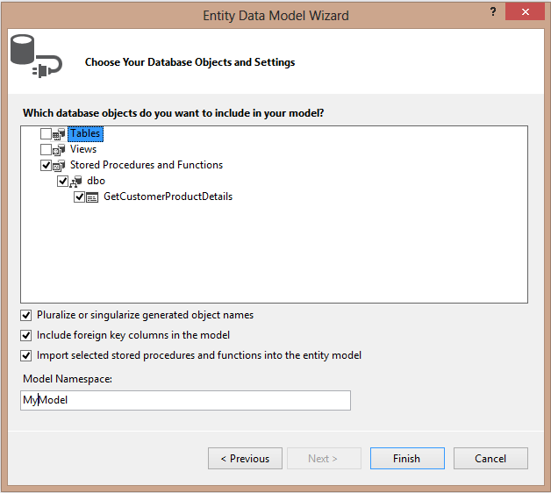Click the Model Namespace label
This screenshot has height=493, width=551.
[68, 379]
